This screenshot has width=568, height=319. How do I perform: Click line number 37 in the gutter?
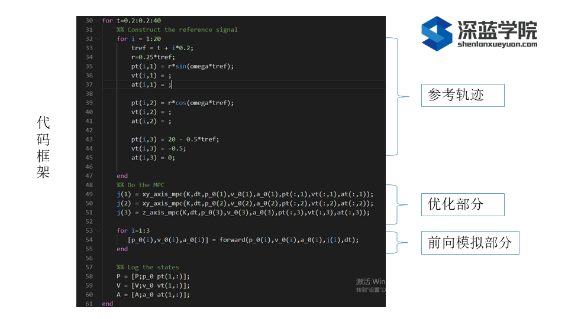pyautogui.click(x=89, y=84)
